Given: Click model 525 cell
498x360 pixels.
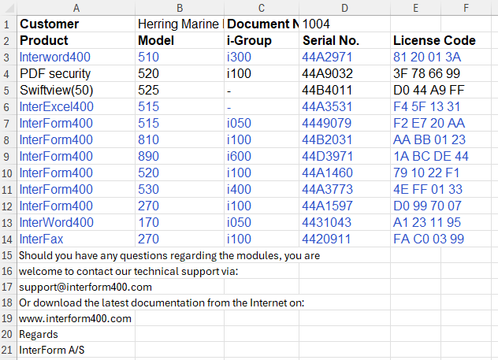Looking at the screenshot, I should 180,90.
